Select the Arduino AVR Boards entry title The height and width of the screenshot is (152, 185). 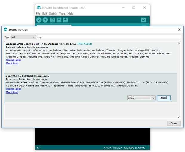coord(19,44)
